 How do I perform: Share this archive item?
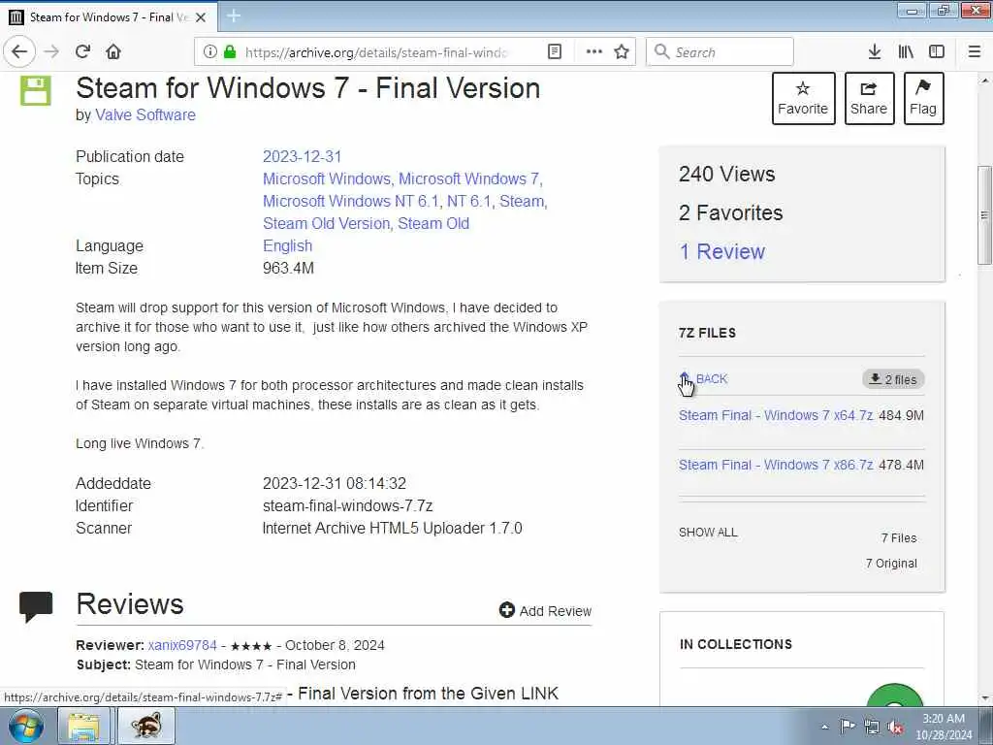point(869,98)
